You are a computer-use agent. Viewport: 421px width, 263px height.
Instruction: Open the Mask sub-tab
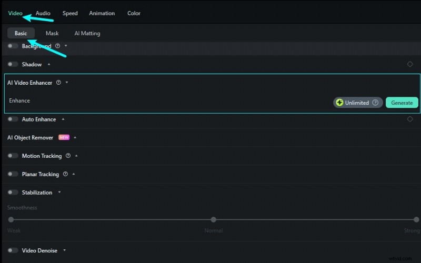52,33
